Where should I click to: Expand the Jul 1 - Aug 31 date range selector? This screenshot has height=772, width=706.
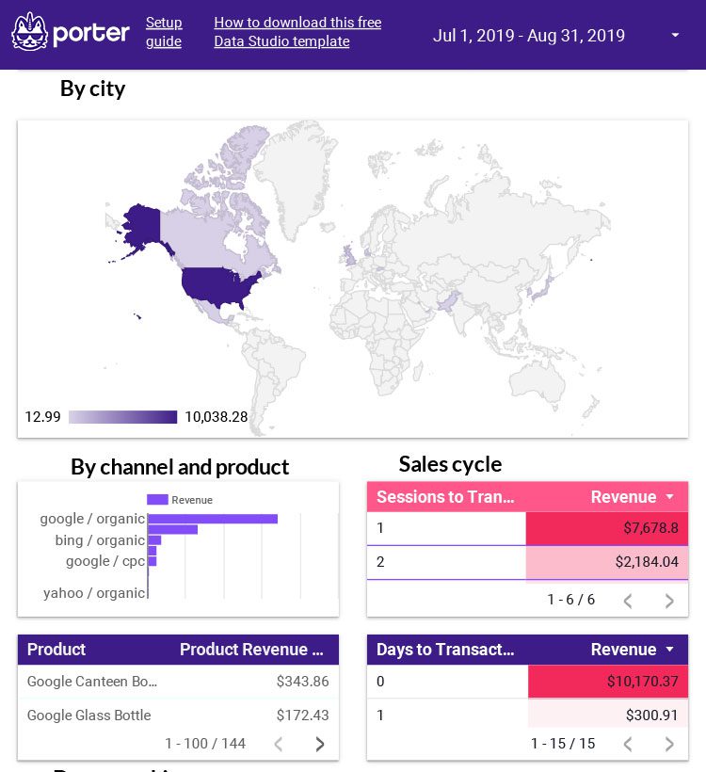click(x=675, y=35)
